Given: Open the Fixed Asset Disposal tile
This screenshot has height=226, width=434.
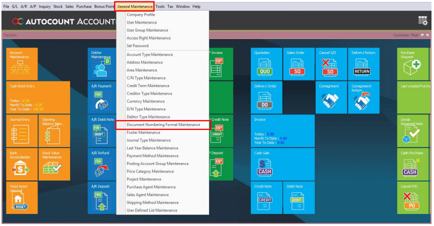Looking at the screenshot, I should [x=22, y=198].
